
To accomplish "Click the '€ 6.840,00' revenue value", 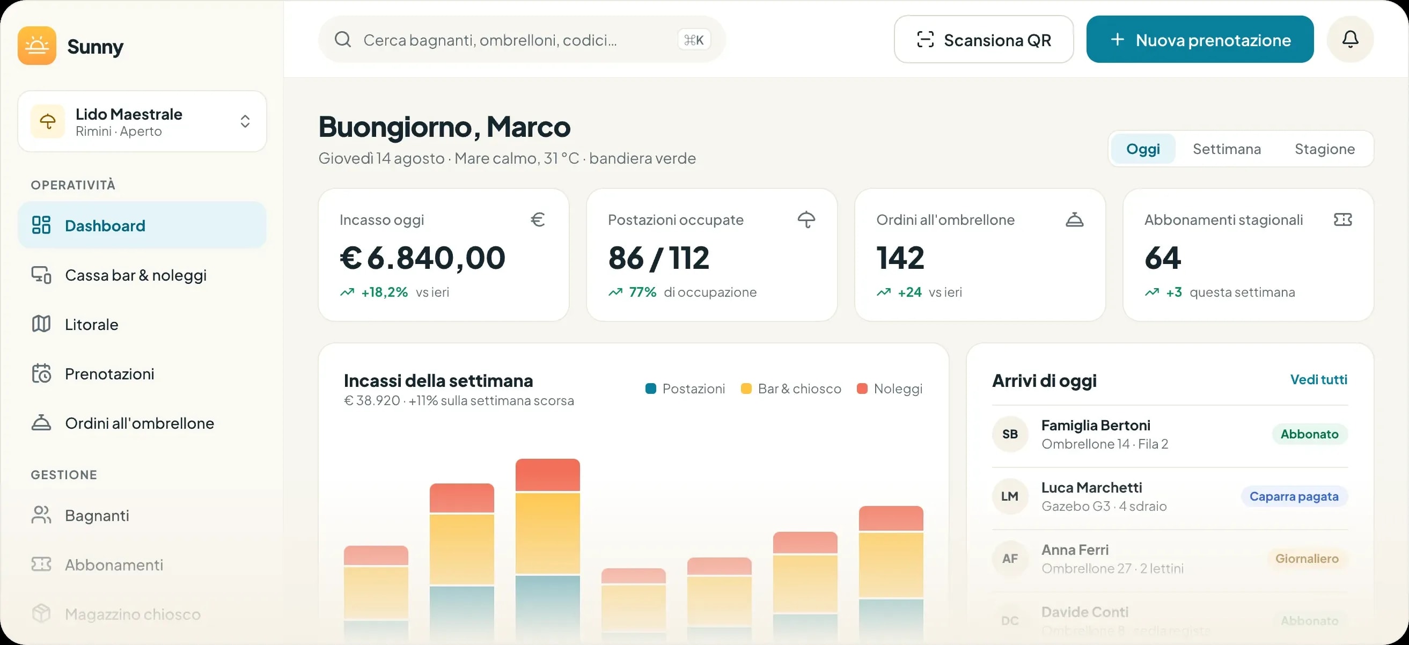I will 422,258.
